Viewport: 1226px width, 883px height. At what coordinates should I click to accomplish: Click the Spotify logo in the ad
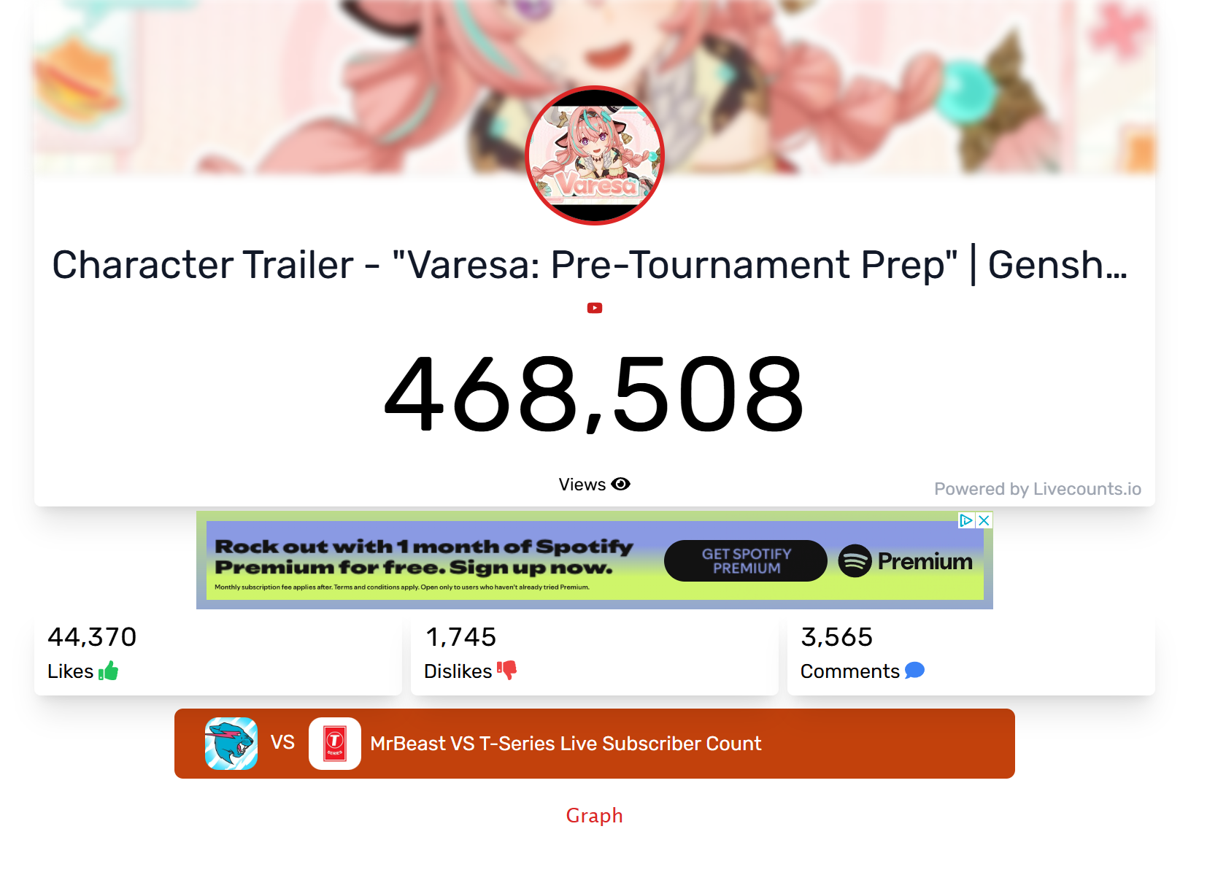[x=855, y=561]
